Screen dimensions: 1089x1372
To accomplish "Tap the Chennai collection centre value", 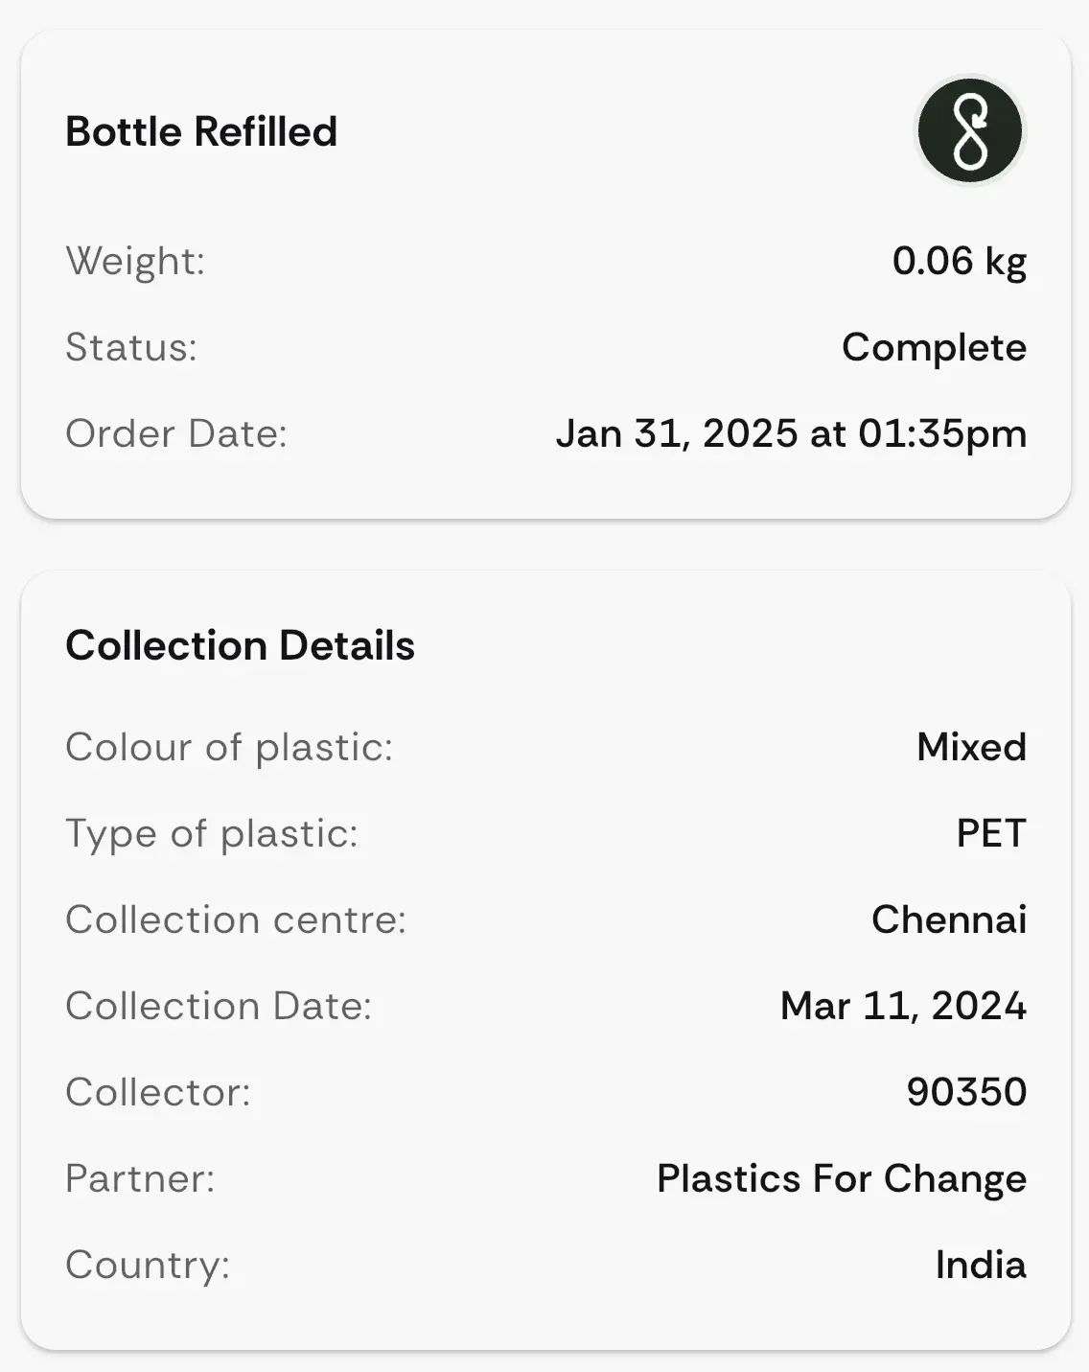I will [949, 919].
